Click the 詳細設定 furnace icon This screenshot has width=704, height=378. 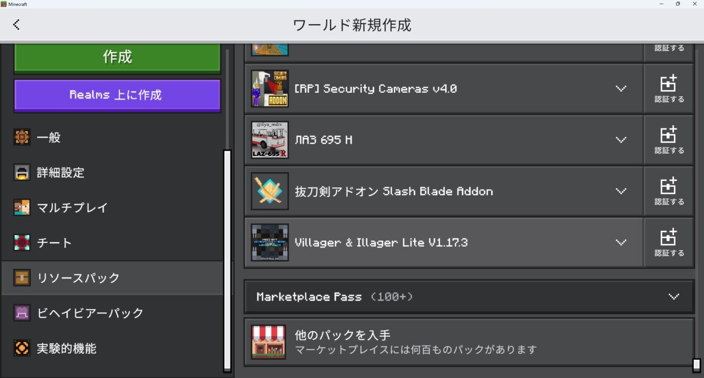pyautogui.click(x=22, y=173)
